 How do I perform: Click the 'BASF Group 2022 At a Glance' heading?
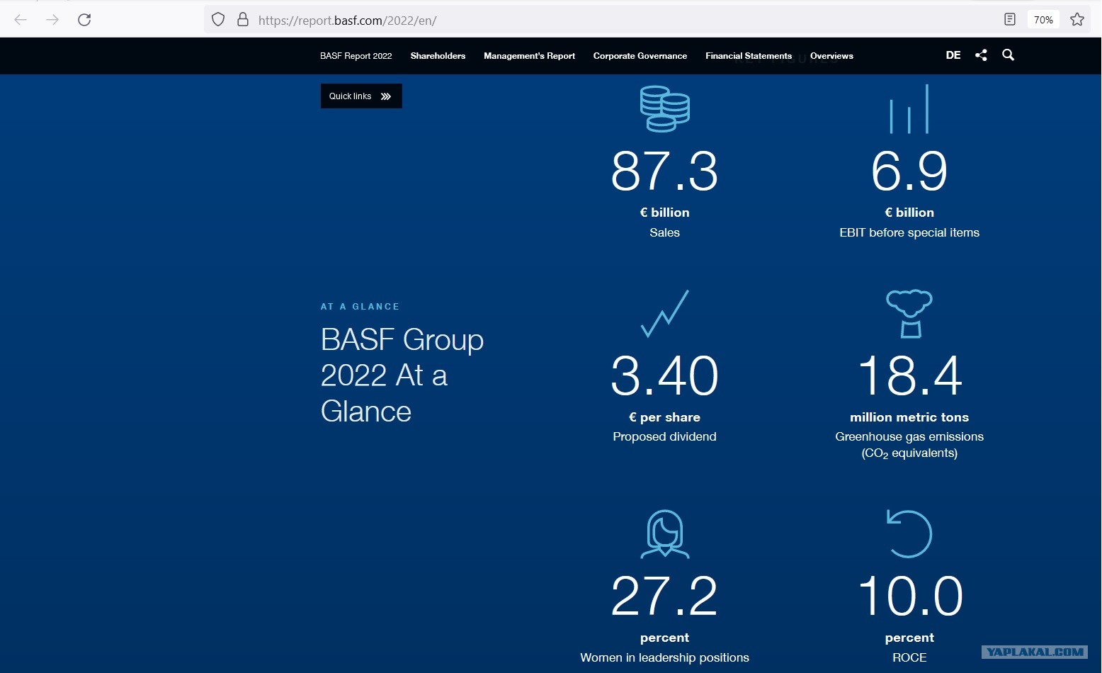click(402, 375)
